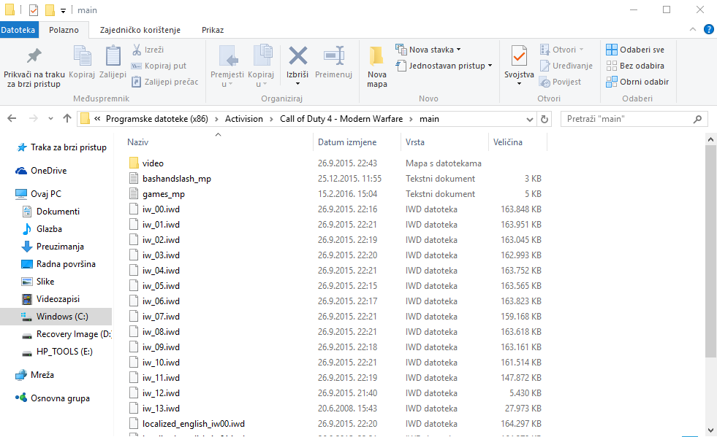Open Preuzimanja in navigation pane
Screen dimensions: 717x437
(53, 247)
